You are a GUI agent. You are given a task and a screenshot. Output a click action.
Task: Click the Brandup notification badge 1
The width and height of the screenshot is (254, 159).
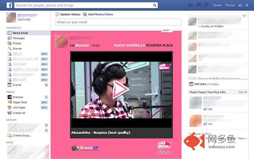click(x=46, y=97)
